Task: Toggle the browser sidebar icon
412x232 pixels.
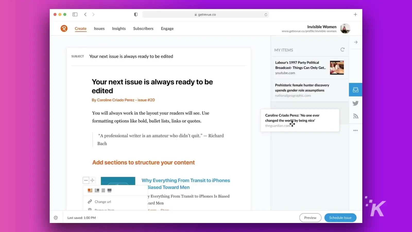Action: tap(75, 14)
